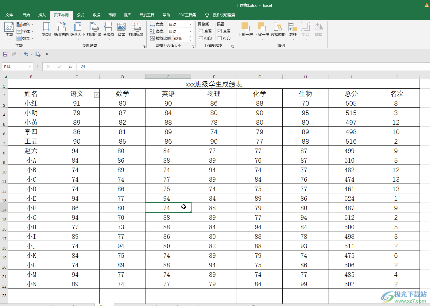Viewport: 430px width, 306px height.
Task: Click the Insert Function fx icon
Action: 70,66
